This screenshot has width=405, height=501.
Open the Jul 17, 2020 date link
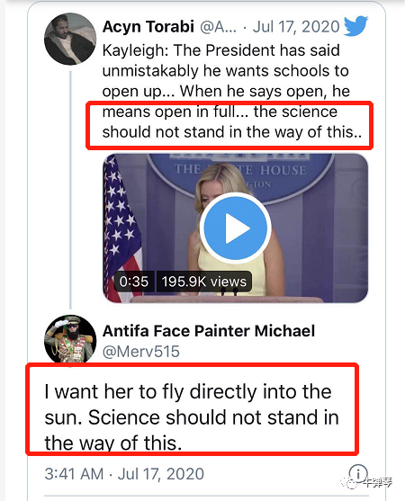(x=296, y=26)
